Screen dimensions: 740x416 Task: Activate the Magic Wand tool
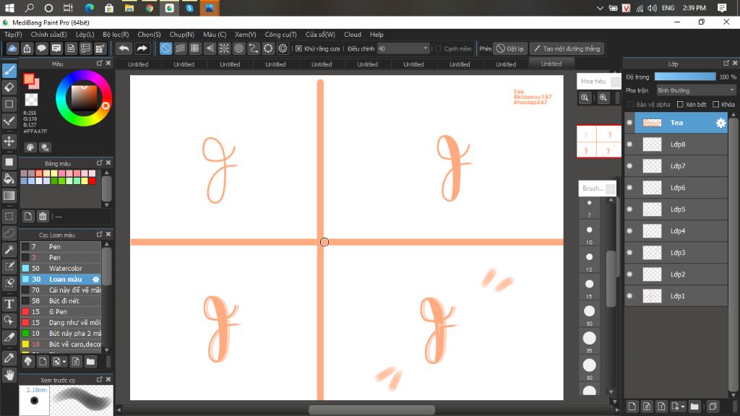click(x=9, y=250)
